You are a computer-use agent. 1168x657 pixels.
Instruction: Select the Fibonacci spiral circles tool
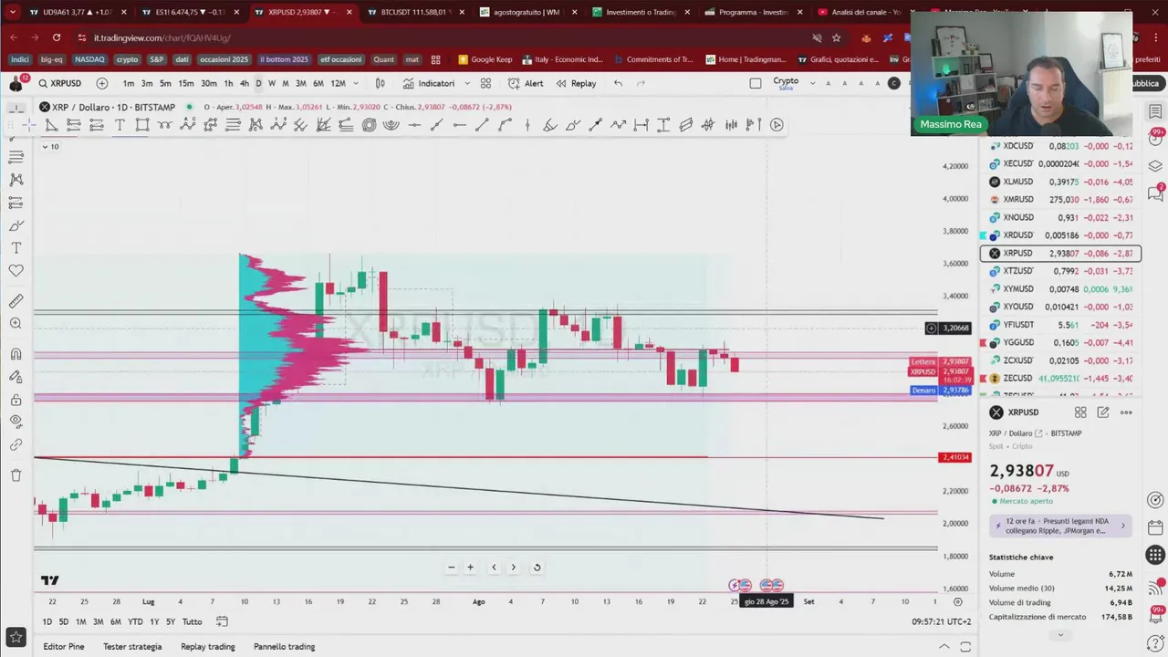coord(369,125)
